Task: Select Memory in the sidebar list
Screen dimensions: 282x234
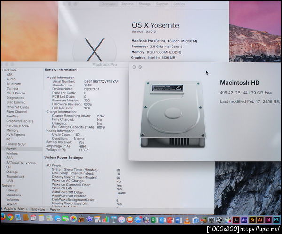Action: (12, 130)
